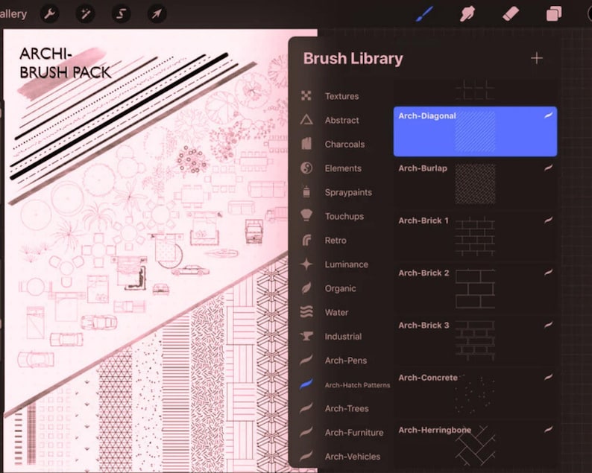Viewport: 592px width, 473px height.
Task: Open the Arch-Vehicles brush set
Action: 352,457
